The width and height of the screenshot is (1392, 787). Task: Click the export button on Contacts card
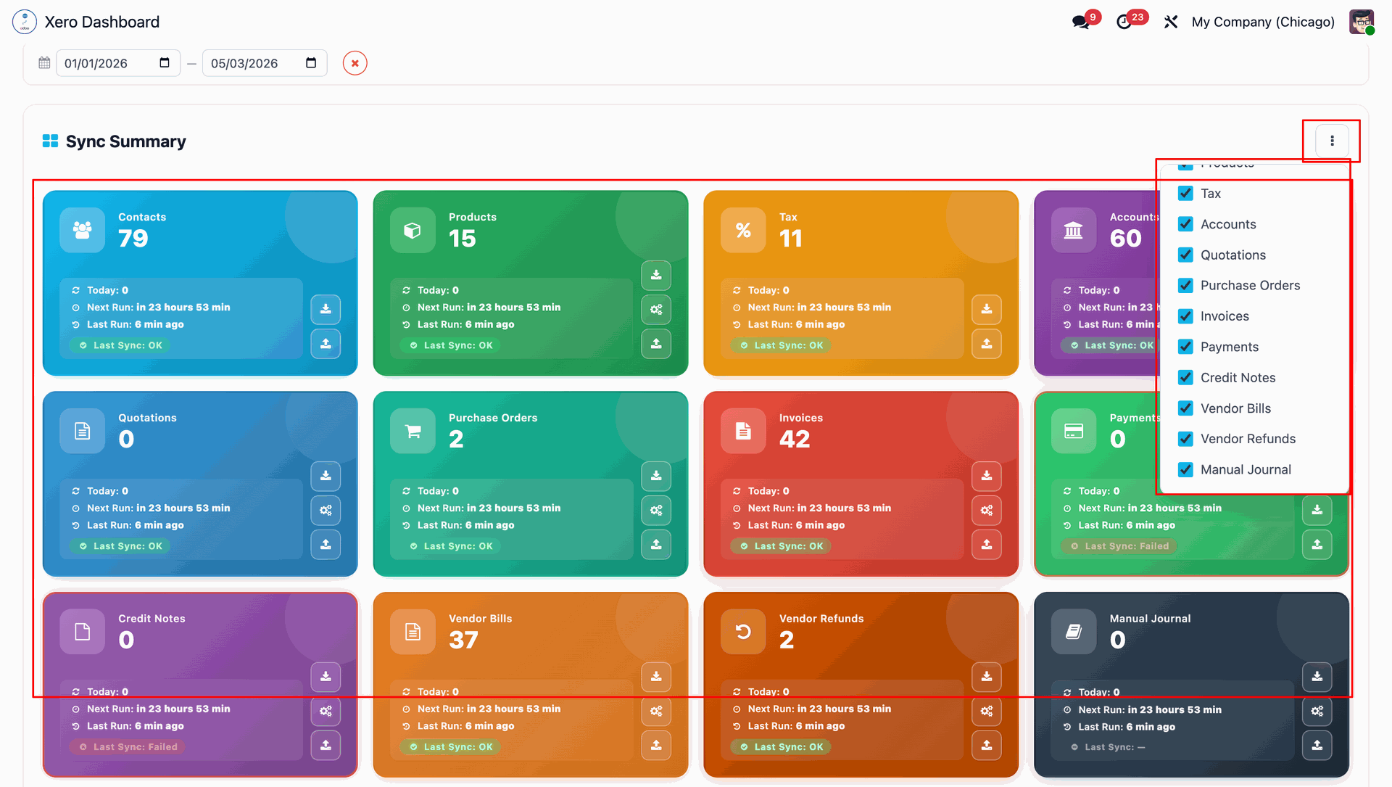(326, 344)
